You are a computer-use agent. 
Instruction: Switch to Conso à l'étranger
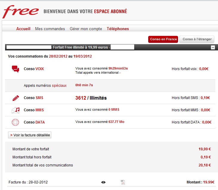tap(197, 39)
